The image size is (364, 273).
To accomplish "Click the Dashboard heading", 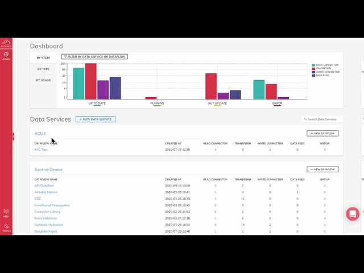I will (x=47, y=46).
